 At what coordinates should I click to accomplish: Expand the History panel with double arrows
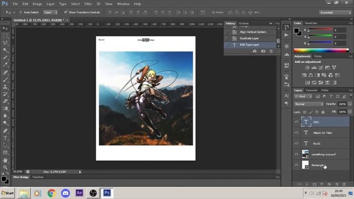tap(270, 23)
